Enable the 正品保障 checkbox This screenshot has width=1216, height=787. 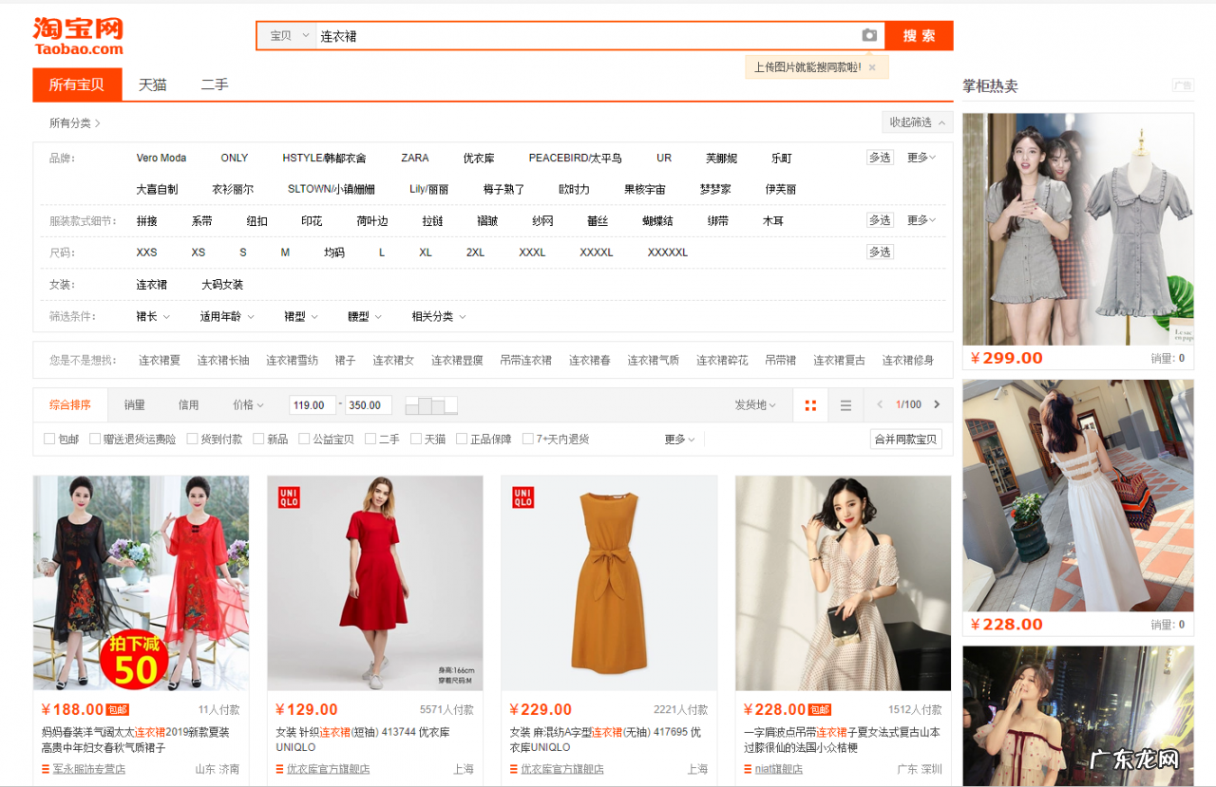(x=462, y=439)
